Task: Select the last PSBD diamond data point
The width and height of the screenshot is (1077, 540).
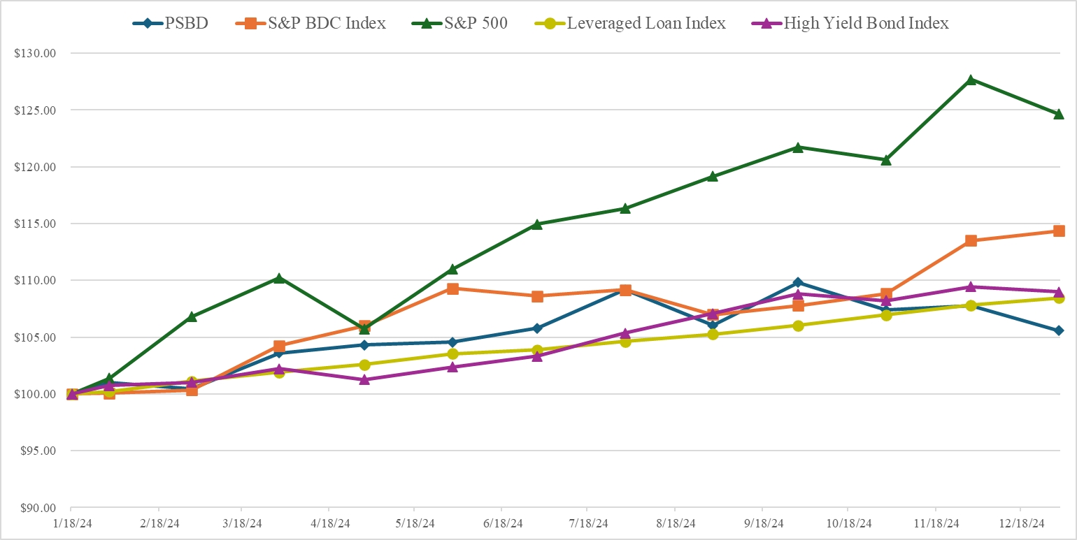Action: pyautogui.click(x=1058, y=330)
